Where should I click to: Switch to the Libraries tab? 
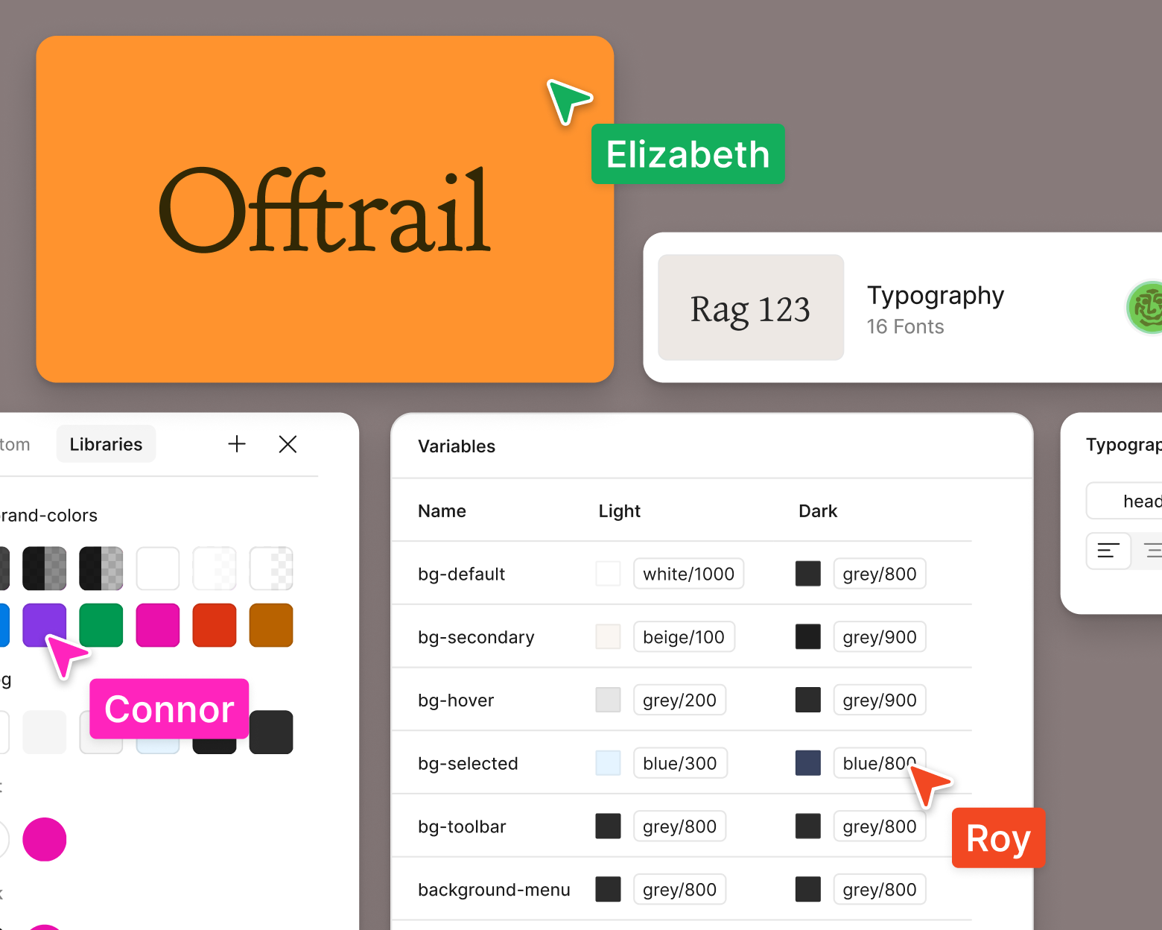[x=106, y=444]
